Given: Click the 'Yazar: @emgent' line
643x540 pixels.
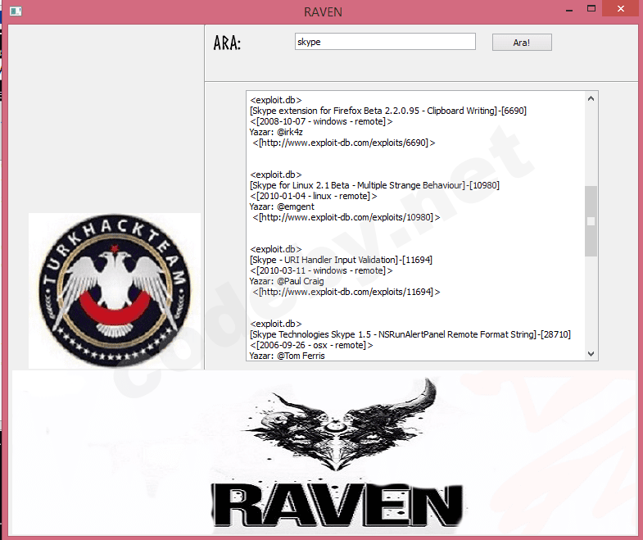Looking at the screenshot, I should pyautogui.click(x=282, y=206).
